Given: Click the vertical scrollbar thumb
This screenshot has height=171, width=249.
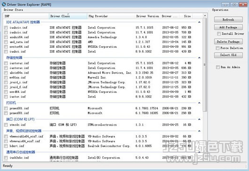Looking at the screenshot, I should pos(205,65).
